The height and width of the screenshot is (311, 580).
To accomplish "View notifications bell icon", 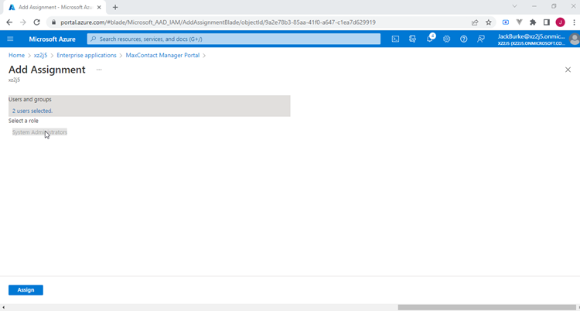I will (x=430, y=39).
